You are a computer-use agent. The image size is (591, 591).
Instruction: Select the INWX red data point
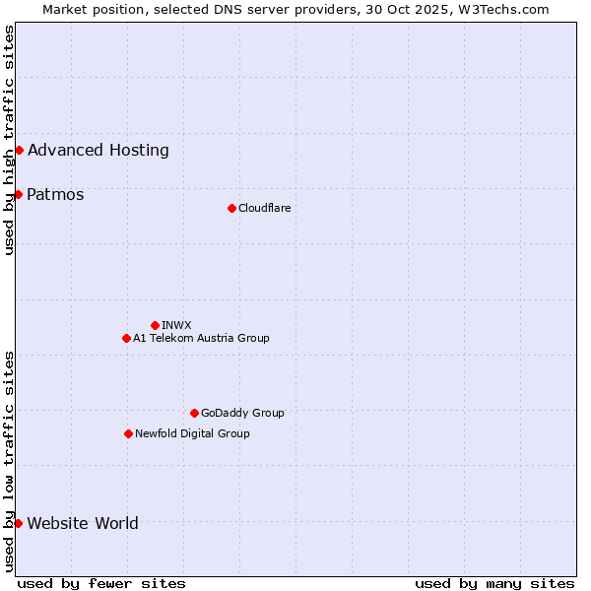155,325
